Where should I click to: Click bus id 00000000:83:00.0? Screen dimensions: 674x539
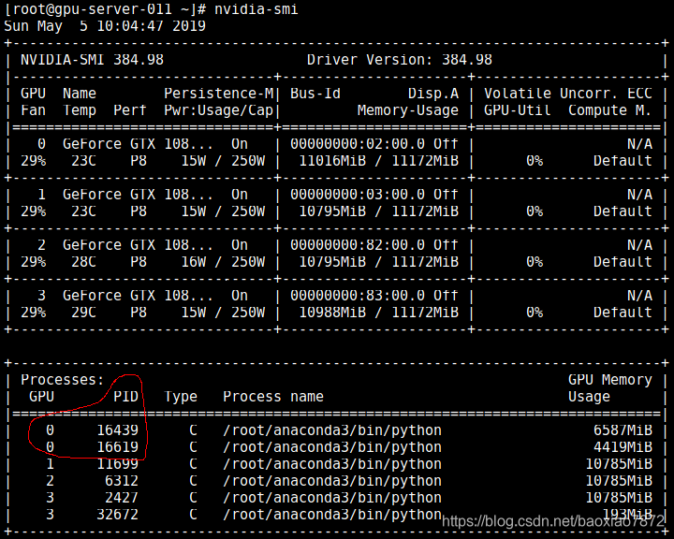pyautogui.click(x=358, y=296)
